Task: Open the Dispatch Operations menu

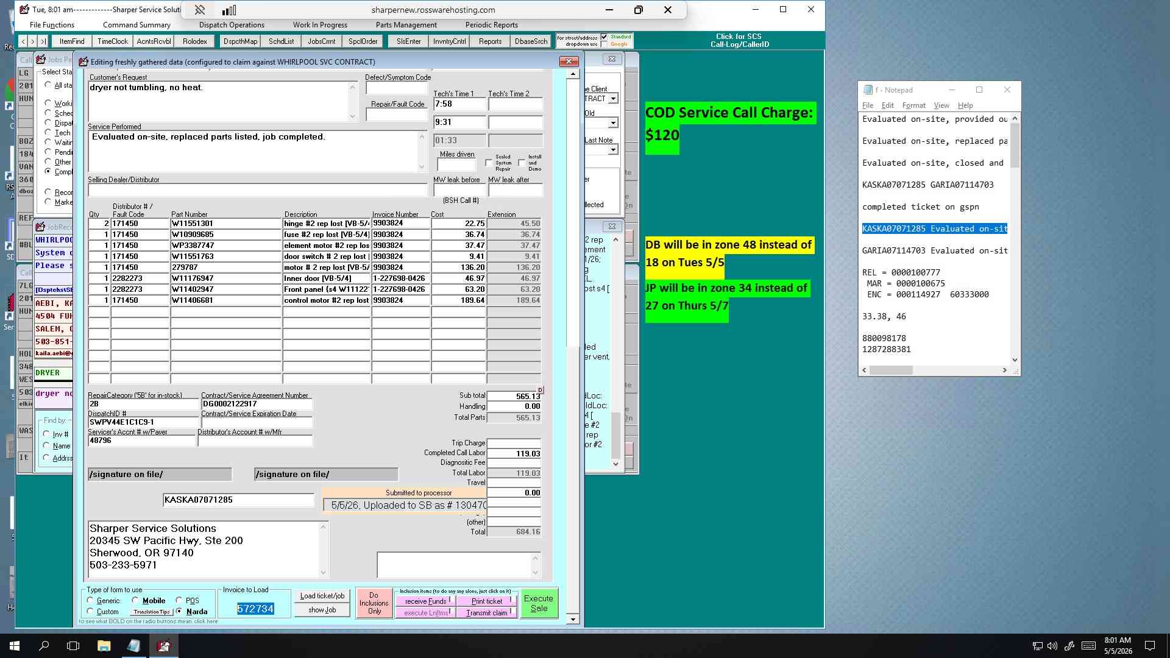Action: coord(232,25)
